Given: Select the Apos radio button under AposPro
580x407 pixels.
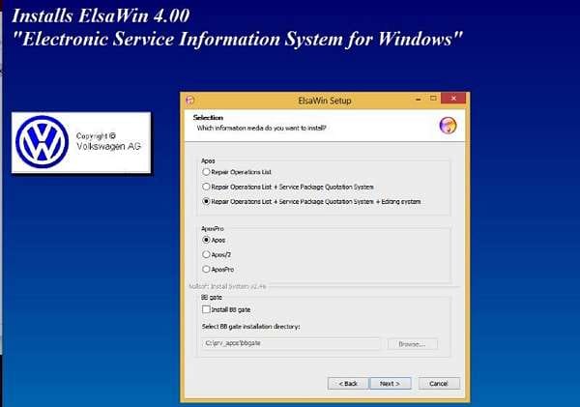Looking at the screenshot, I should [x=206, y=239].
